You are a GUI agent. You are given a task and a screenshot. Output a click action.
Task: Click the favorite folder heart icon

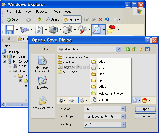tap(111, 29)
